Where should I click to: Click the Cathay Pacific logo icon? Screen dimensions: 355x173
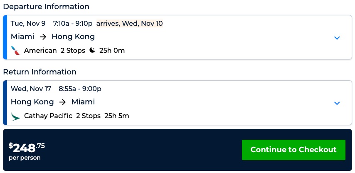pyautogui.click(x=15, y=116)
